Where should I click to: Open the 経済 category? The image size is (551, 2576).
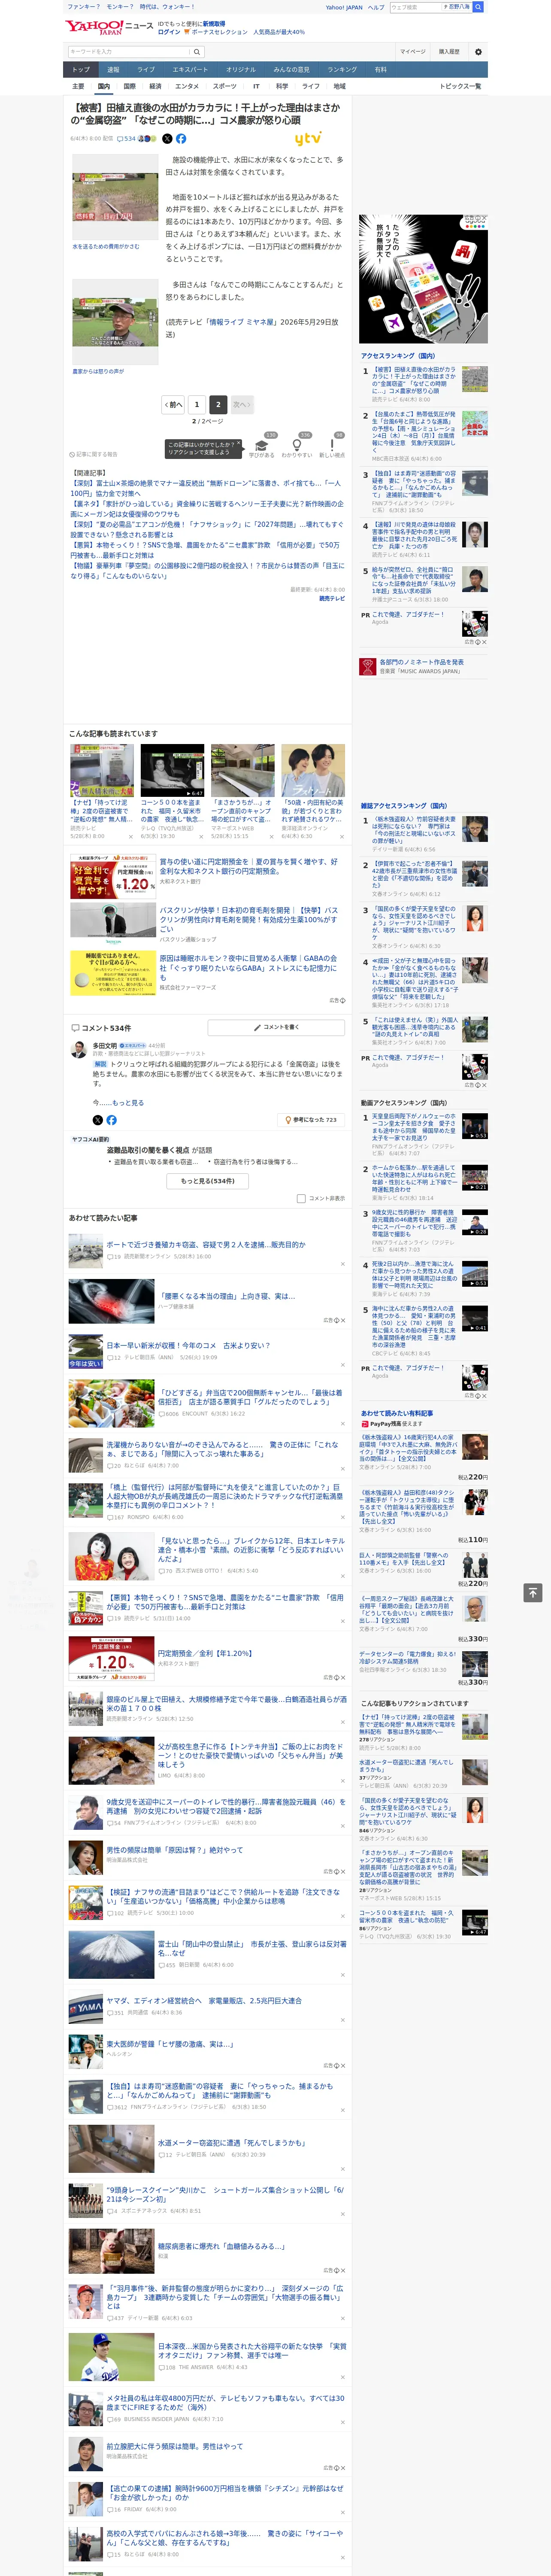155,86
